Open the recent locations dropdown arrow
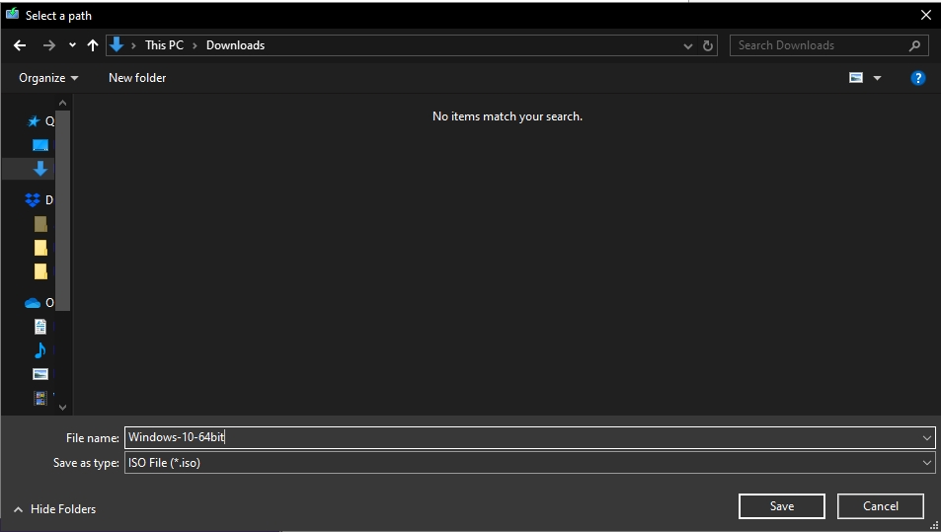Viewport: 941px width, 532px height. pyautogui.click(x=72, y=45)
